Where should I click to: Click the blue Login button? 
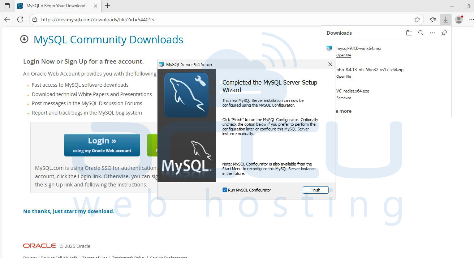(x=102, y=145)
